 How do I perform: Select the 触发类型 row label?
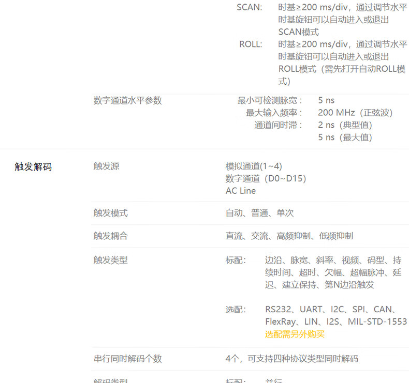point(111,260)
